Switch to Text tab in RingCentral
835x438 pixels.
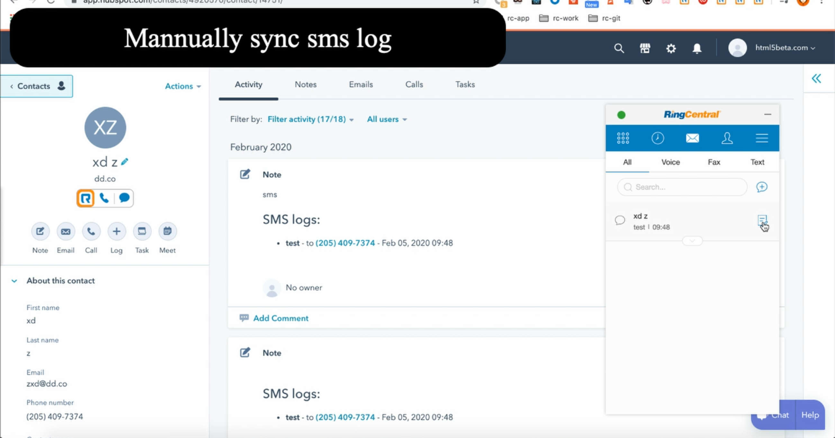tap(757, 162)
